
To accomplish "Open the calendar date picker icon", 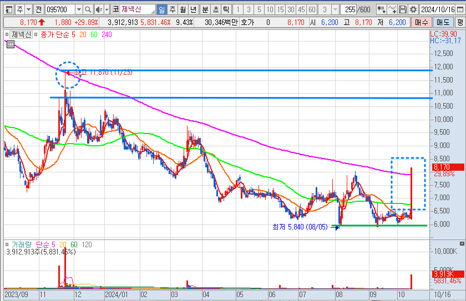I will [x=460, y=10].
